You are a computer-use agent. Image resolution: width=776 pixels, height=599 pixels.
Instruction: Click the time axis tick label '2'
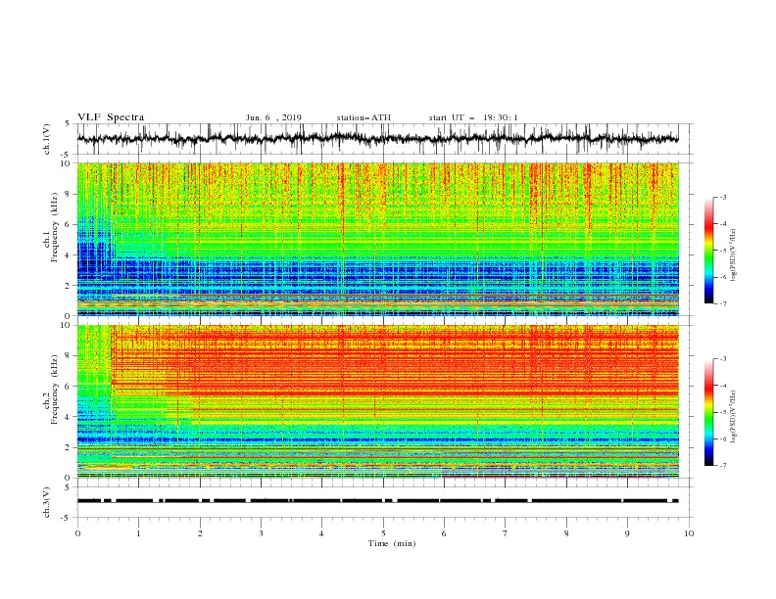pos(200,533)
